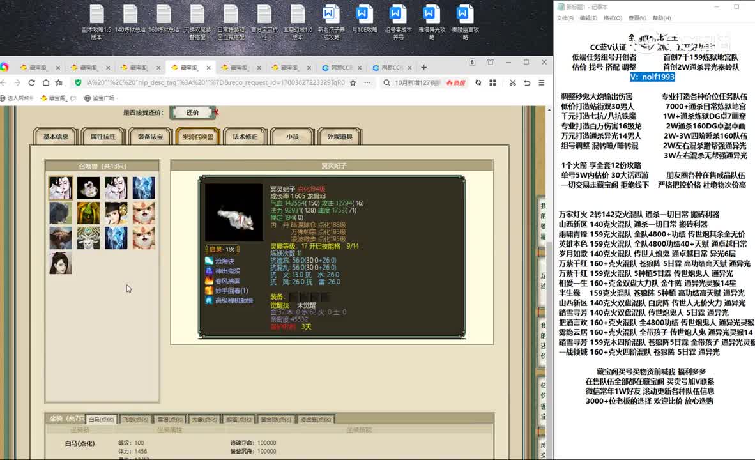Go forward with browser arrow icon
This screenshot has height=460, width=755.
[x=17, y=83]
